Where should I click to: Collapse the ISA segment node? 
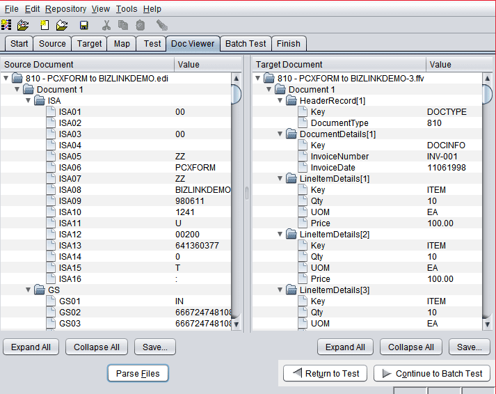click(28, 101)
